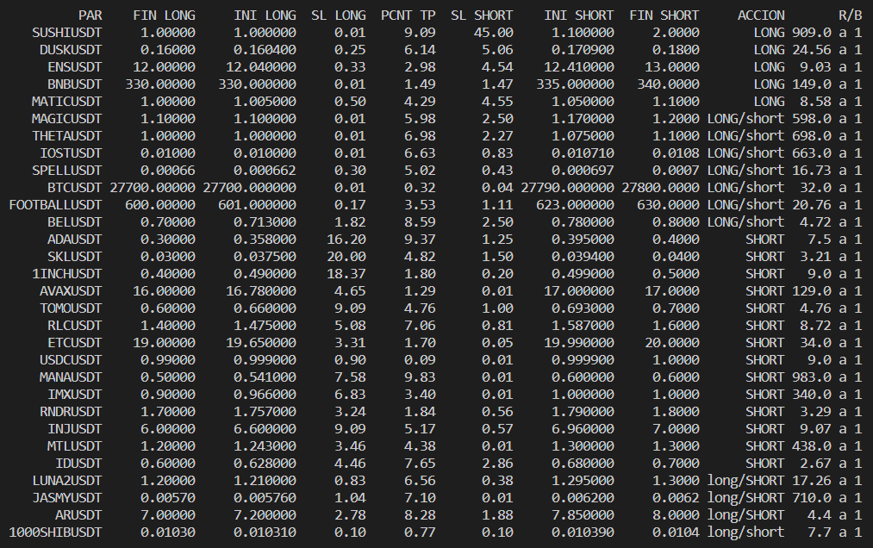Viewport: 873px width, 548px height.
Task: Select the PAR column header
Action: point(90,16)
